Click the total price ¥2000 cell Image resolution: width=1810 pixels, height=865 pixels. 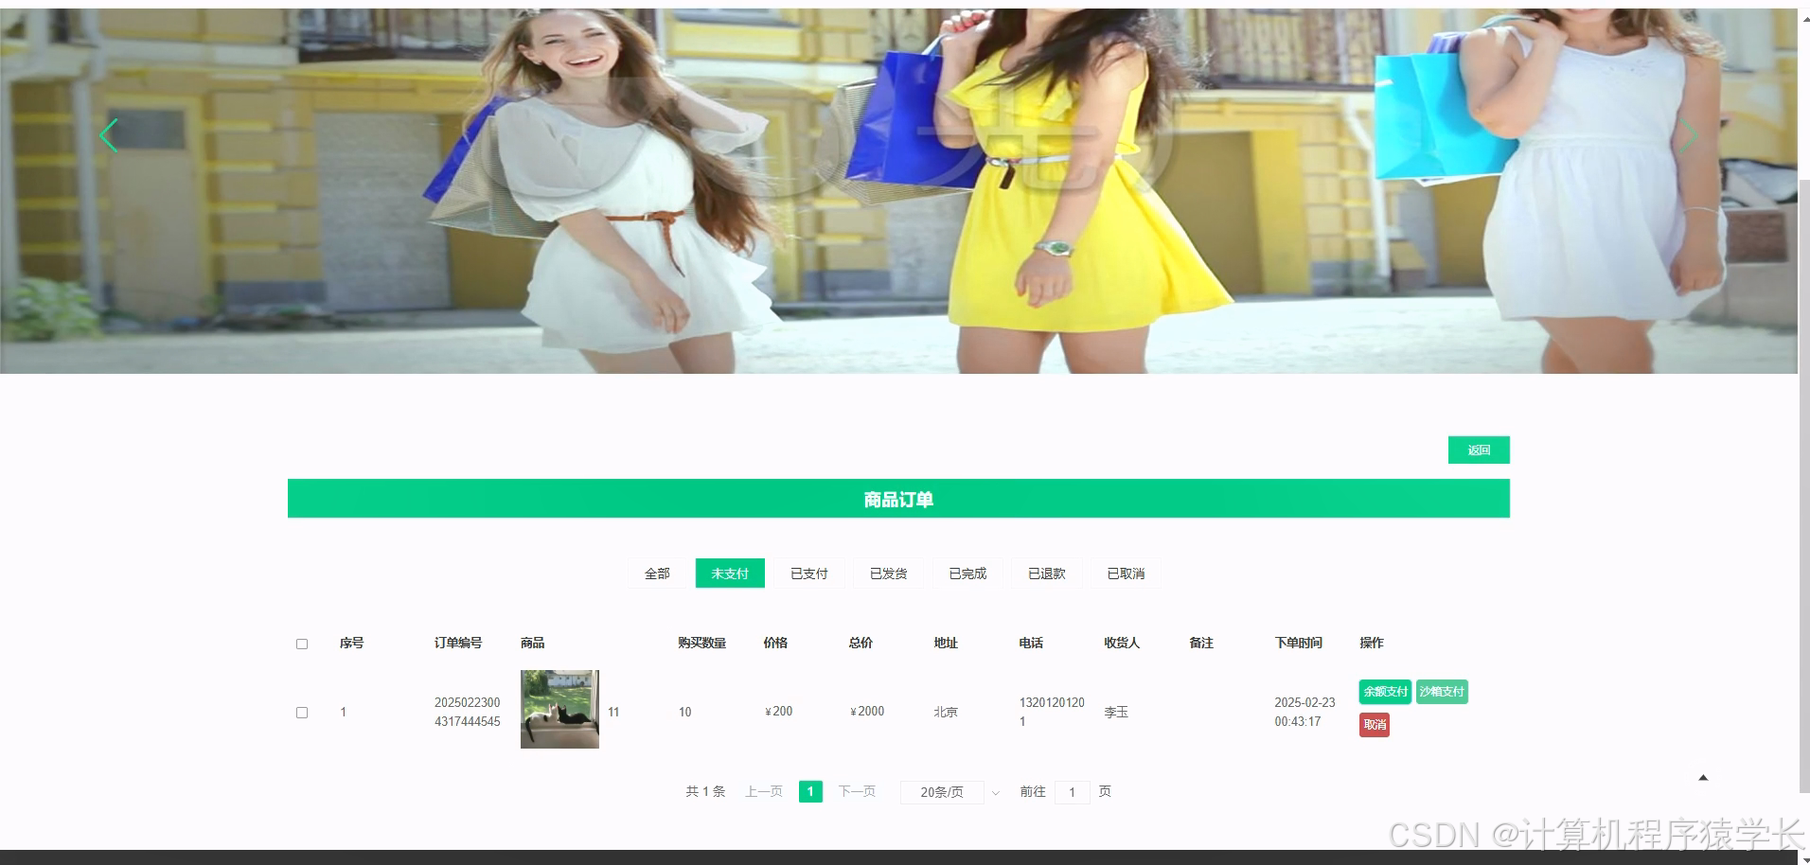(x=867, y=712)
